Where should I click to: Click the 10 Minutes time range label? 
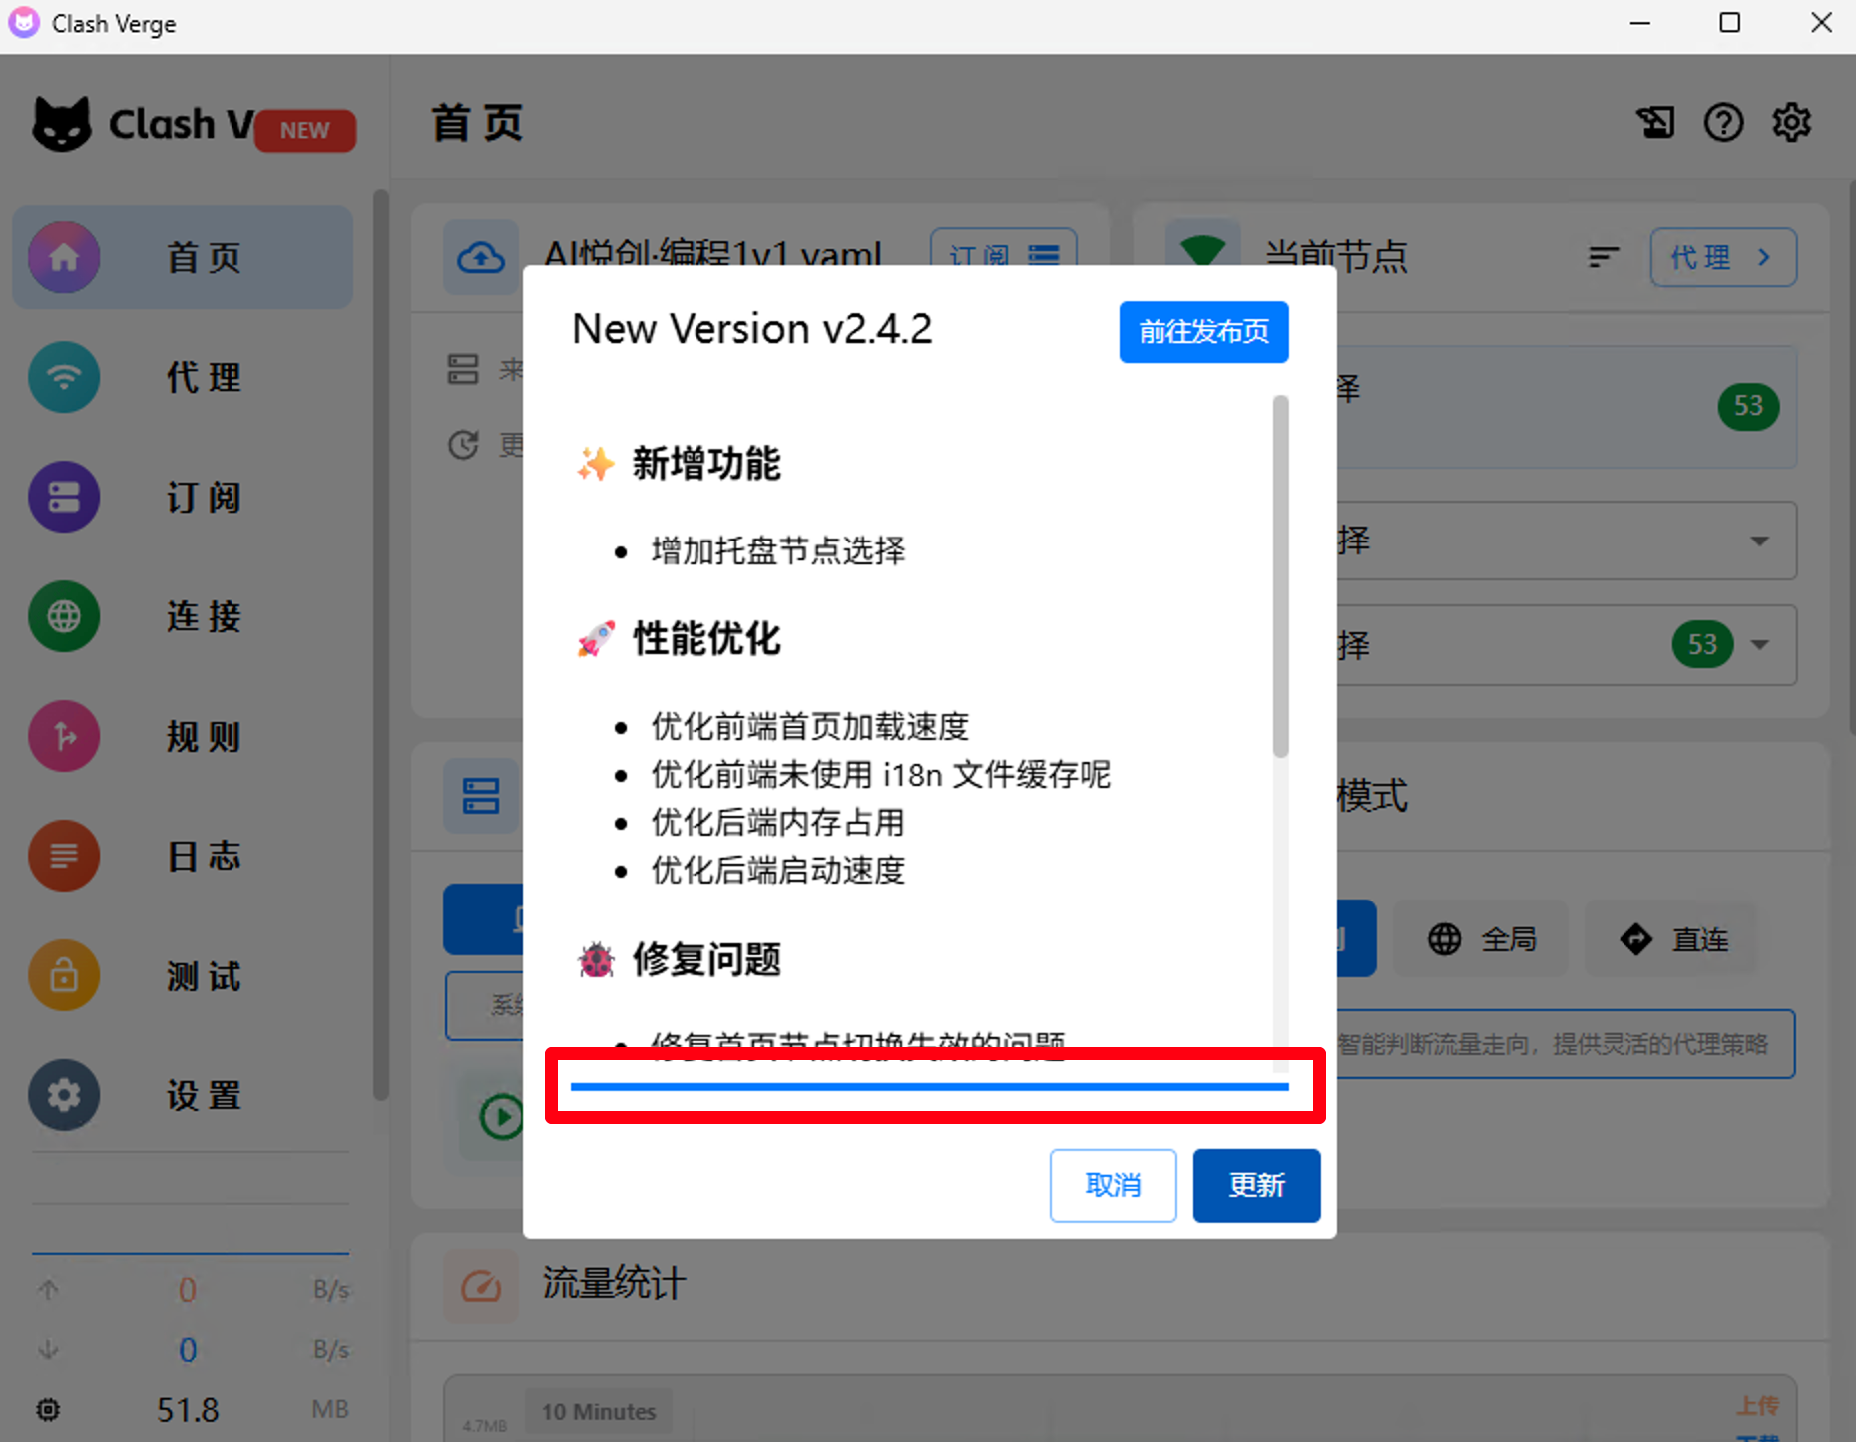[599, 1411]
